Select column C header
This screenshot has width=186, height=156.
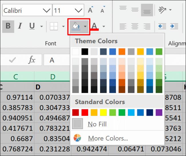16,76
